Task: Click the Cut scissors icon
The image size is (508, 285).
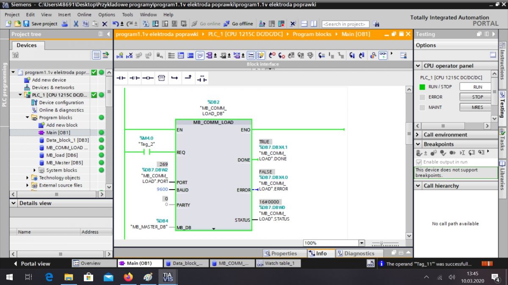Action: pyautogui.click(x=76, y=24)
